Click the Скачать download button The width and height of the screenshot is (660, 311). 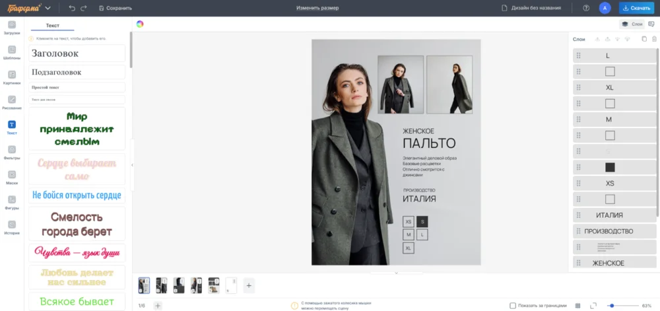coord(636,8)
